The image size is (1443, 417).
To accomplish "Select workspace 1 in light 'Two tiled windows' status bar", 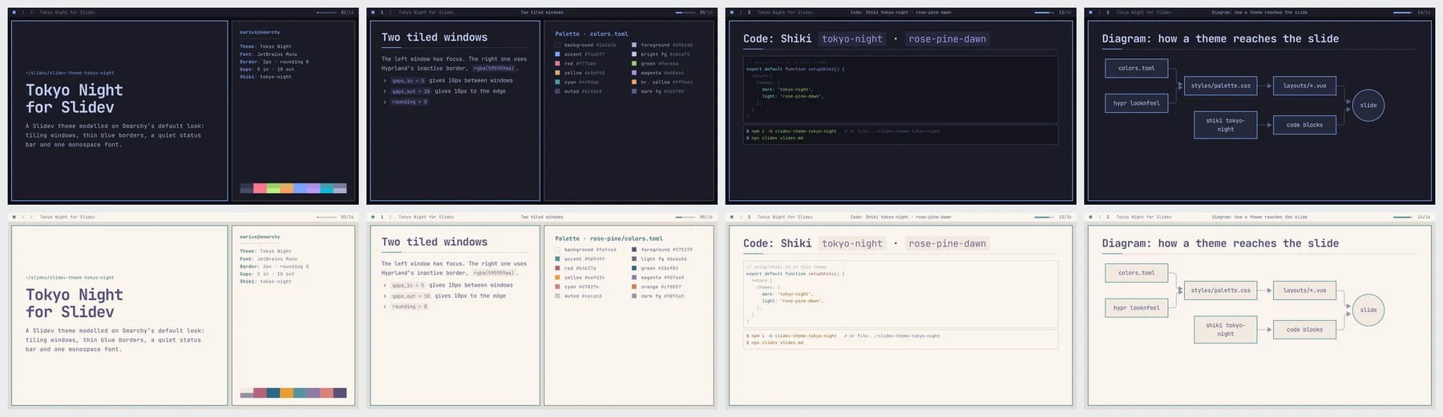I will (x=382, y=217).
